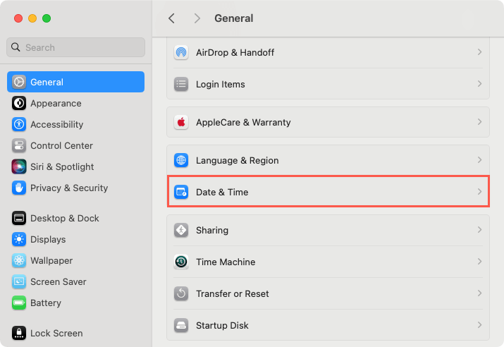504x347 pixels.
Task: Click the Battery sidebar icon
Action: pyautogui.click(x=19, y=303)
